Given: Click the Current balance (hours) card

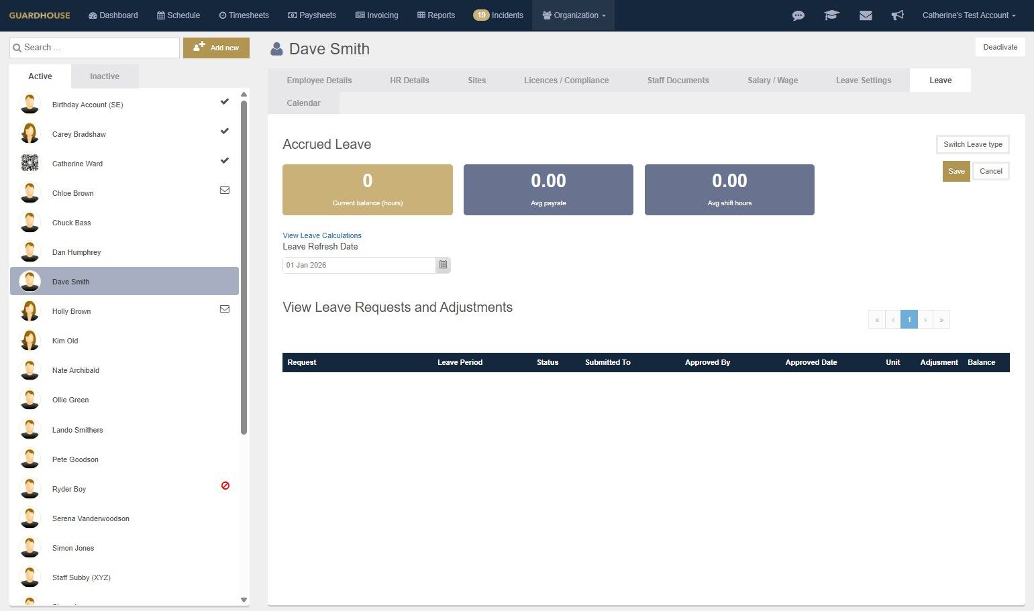Looking at the screenshot, I should (368, 190).
